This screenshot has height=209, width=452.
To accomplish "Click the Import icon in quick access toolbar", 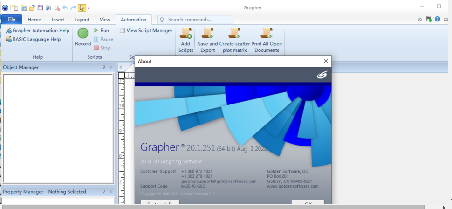I will (x=48, y=8).
